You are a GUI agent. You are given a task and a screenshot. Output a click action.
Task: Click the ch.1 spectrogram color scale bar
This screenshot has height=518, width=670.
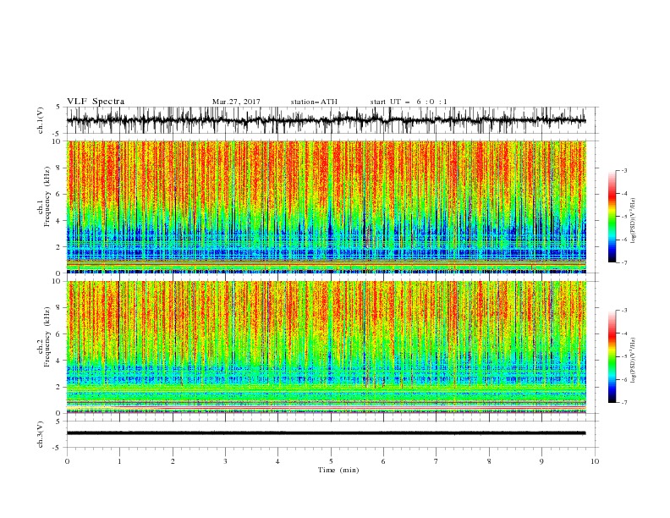tap(612, 217)
